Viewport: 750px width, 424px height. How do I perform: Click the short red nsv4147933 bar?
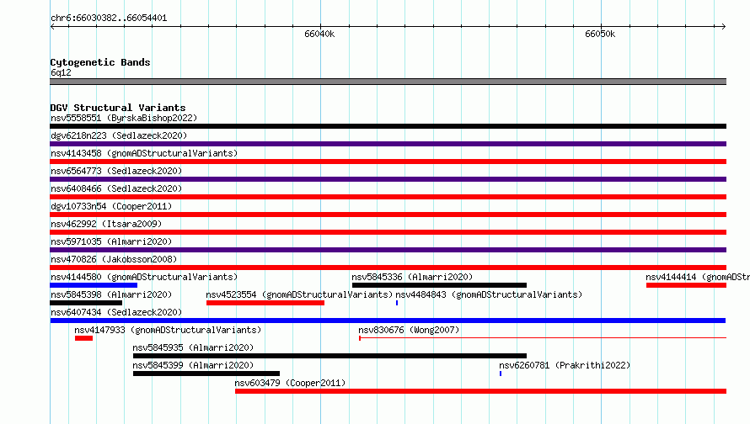pyautogui.click(x=83, y=338)
